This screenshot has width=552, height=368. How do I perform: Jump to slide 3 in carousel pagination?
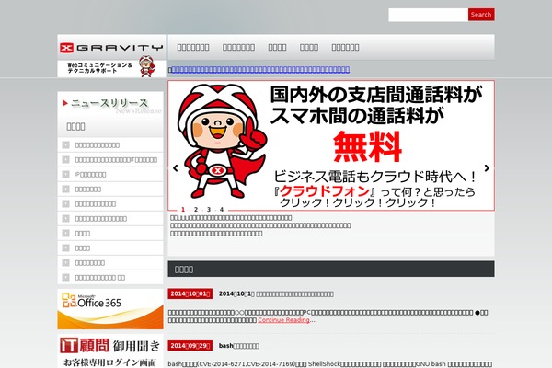[209, 210]
